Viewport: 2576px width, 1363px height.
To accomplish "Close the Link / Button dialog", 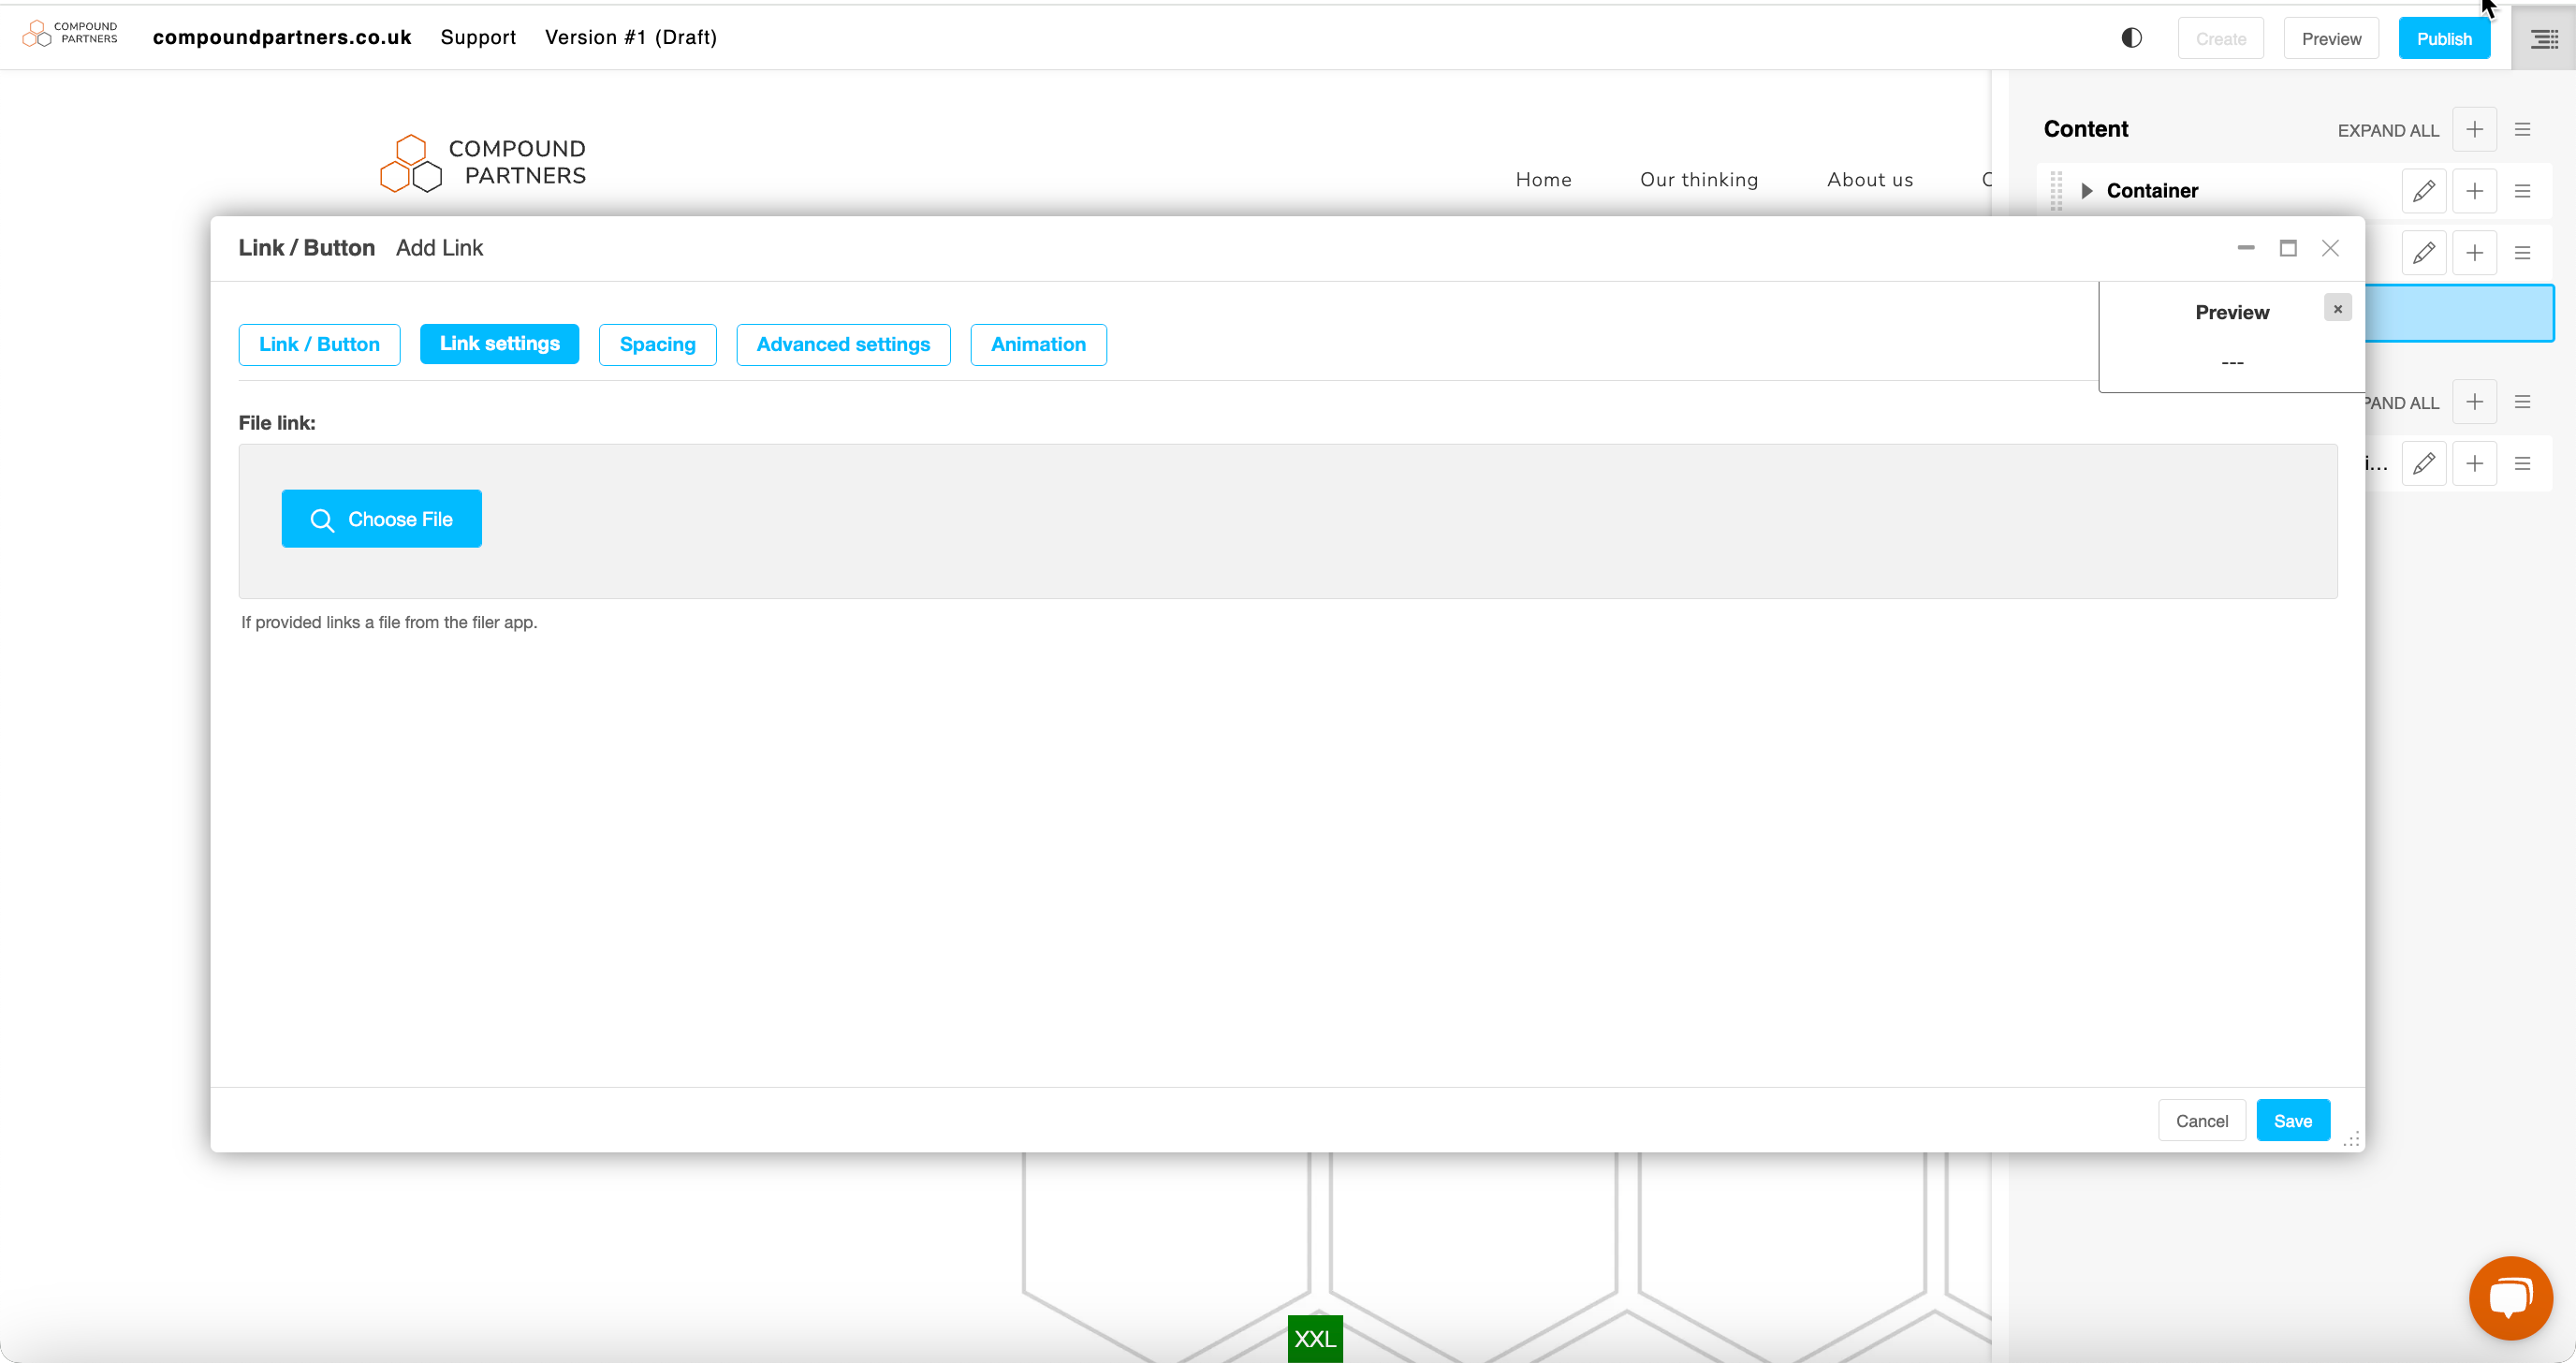I will click(x=2330, y=248).
